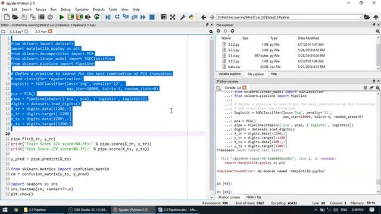Undock the Editor pane
The width and height of the screenshot is (381, 214).
click(x=207, y=25)
